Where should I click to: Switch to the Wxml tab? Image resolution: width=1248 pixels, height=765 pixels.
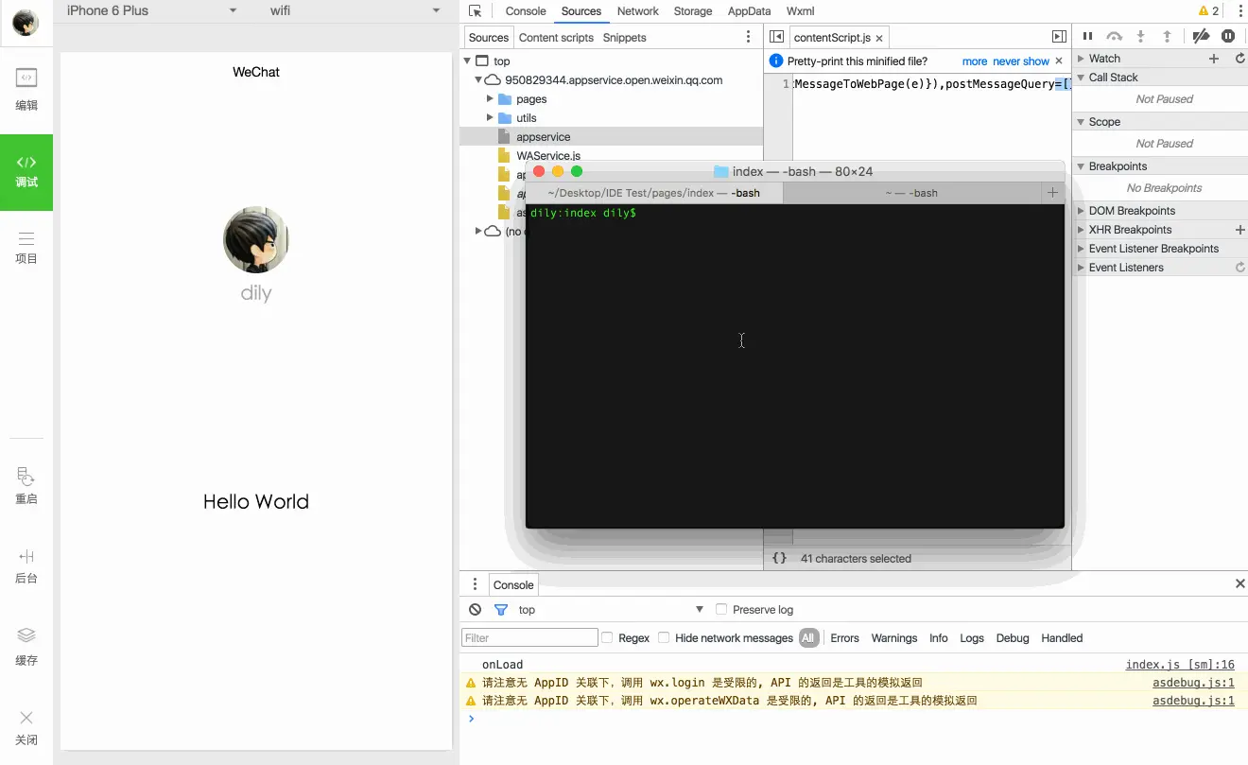tap(800, 11)
